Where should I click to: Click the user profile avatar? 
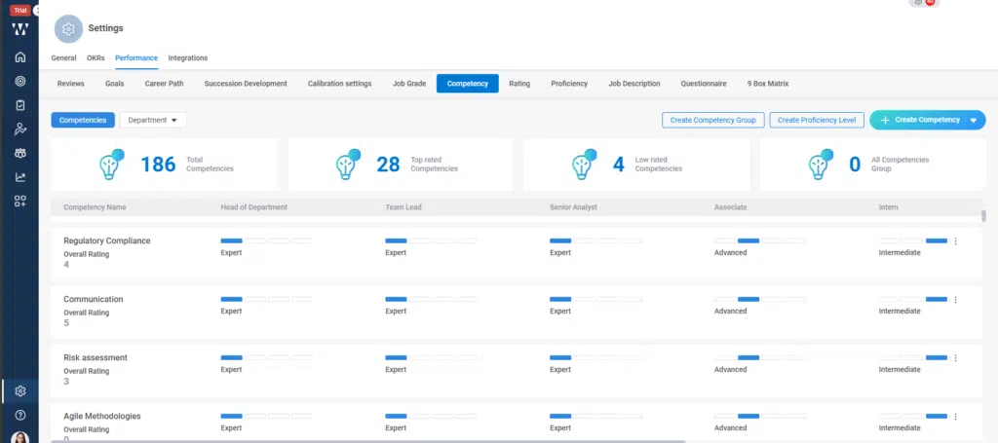(x=19, y=437)
